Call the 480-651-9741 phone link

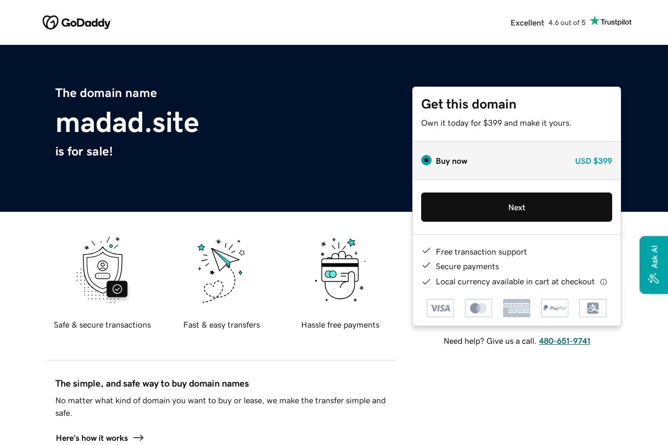click(x=564, y=341)
